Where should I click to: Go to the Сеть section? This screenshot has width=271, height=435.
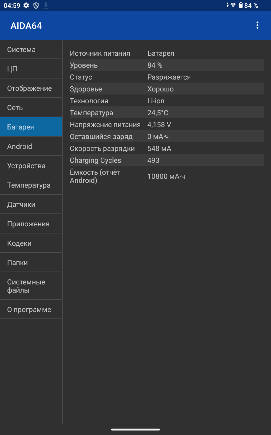pos(31,108)
